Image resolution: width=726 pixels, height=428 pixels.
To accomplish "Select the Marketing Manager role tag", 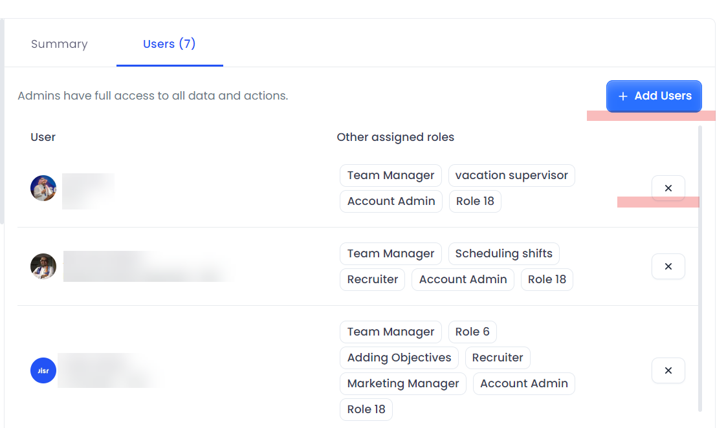I will coord(402,383).
